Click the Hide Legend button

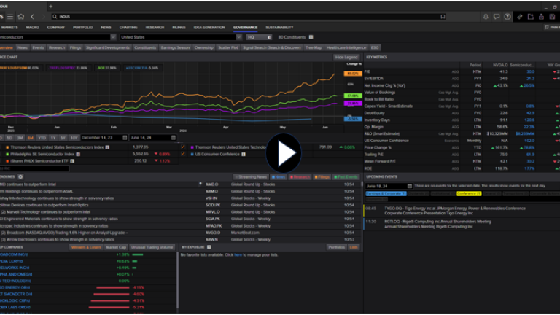click(x=346, y=56)
